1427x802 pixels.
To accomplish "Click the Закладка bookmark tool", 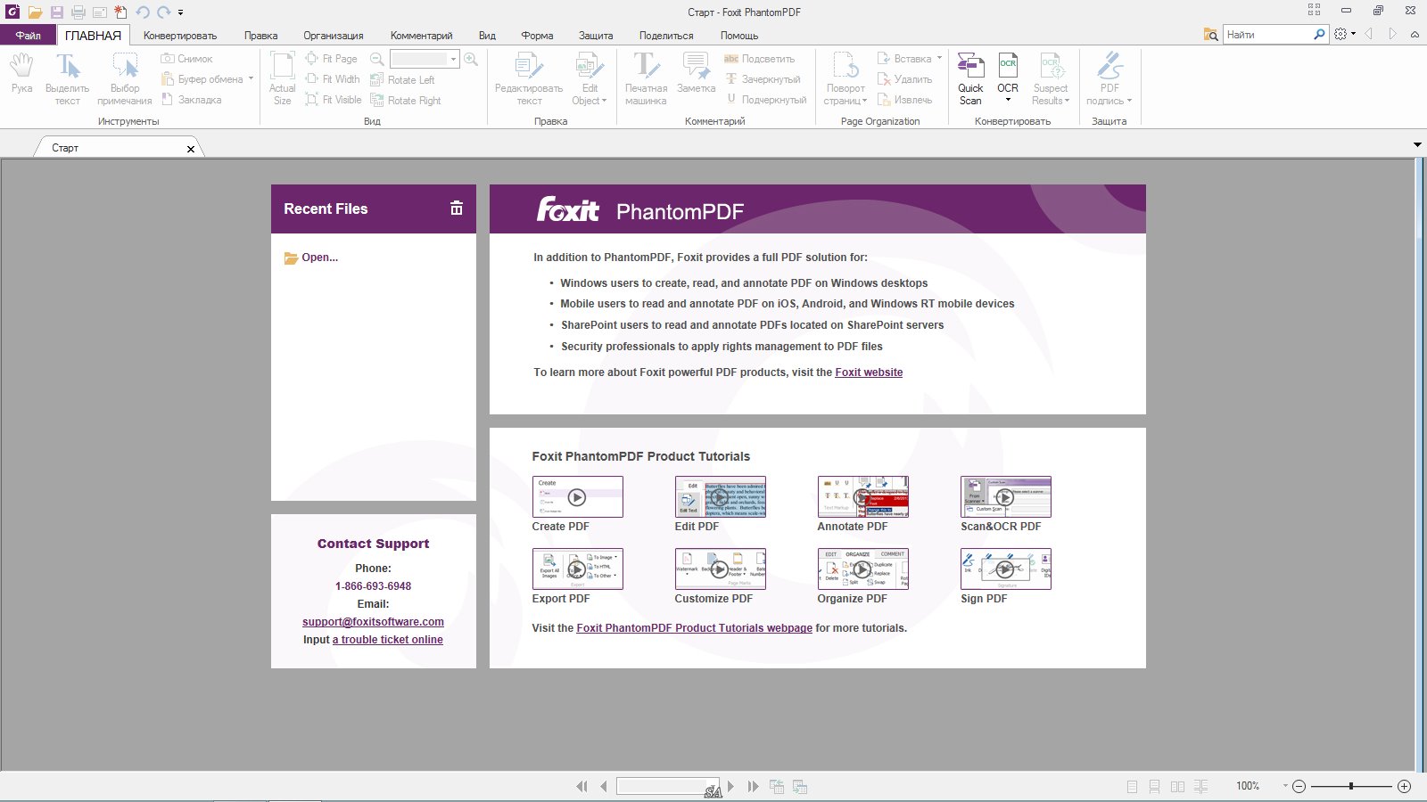I will pos(191,100).
